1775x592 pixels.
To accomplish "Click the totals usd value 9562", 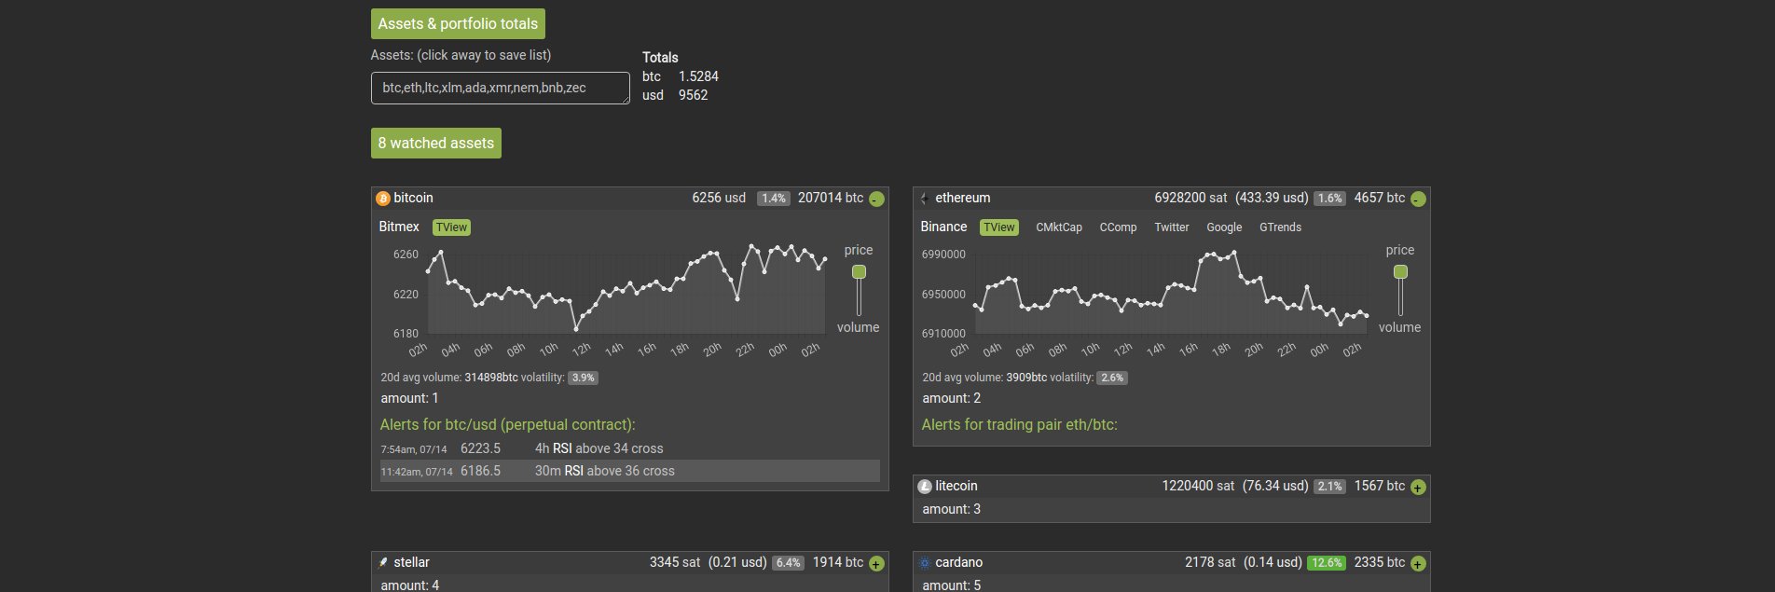I will click(x=693, y=95).
